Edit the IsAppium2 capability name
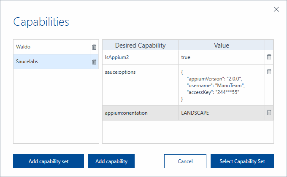Viewport: 287px width, 177px height. 140,57
